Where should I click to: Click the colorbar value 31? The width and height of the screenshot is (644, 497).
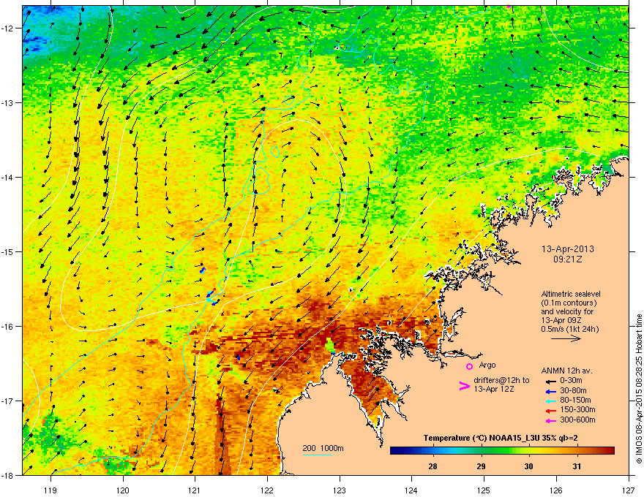tap(577, 466)
